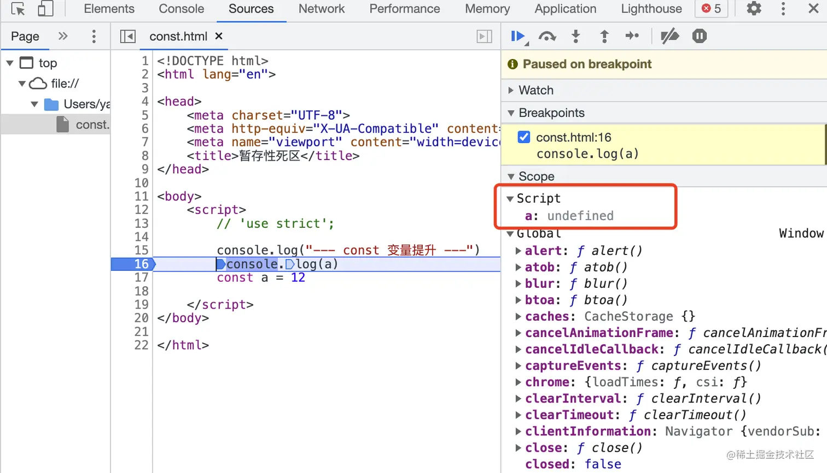Expand the atob function entry
The height and width of the screenshot is (473, 827).
click(x=518, y=268)
